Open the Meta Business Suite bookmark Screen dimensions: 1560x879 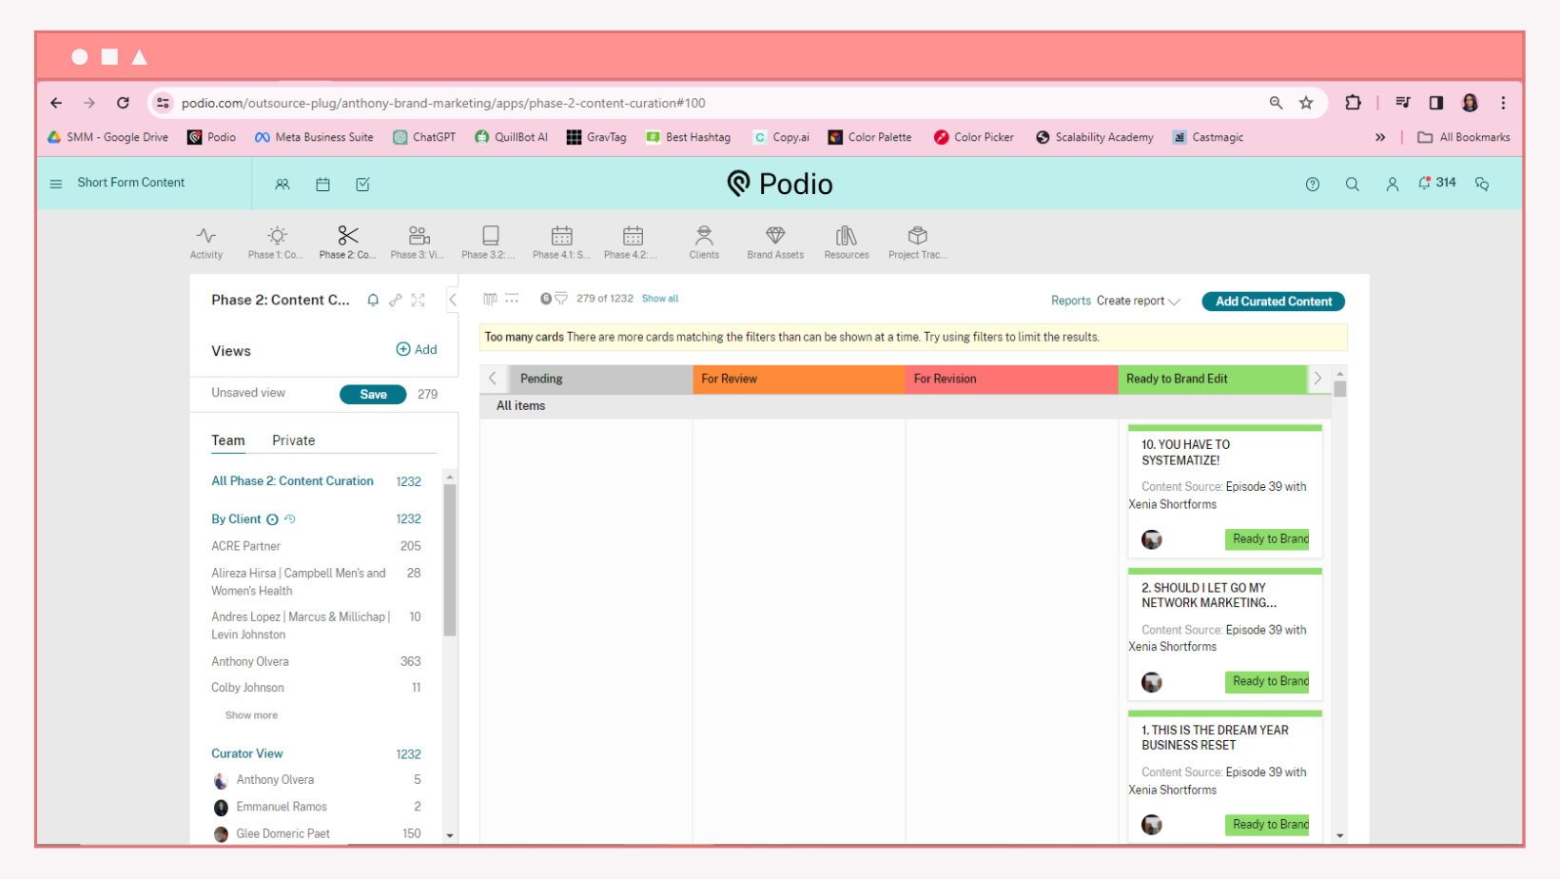pos(314,137)
